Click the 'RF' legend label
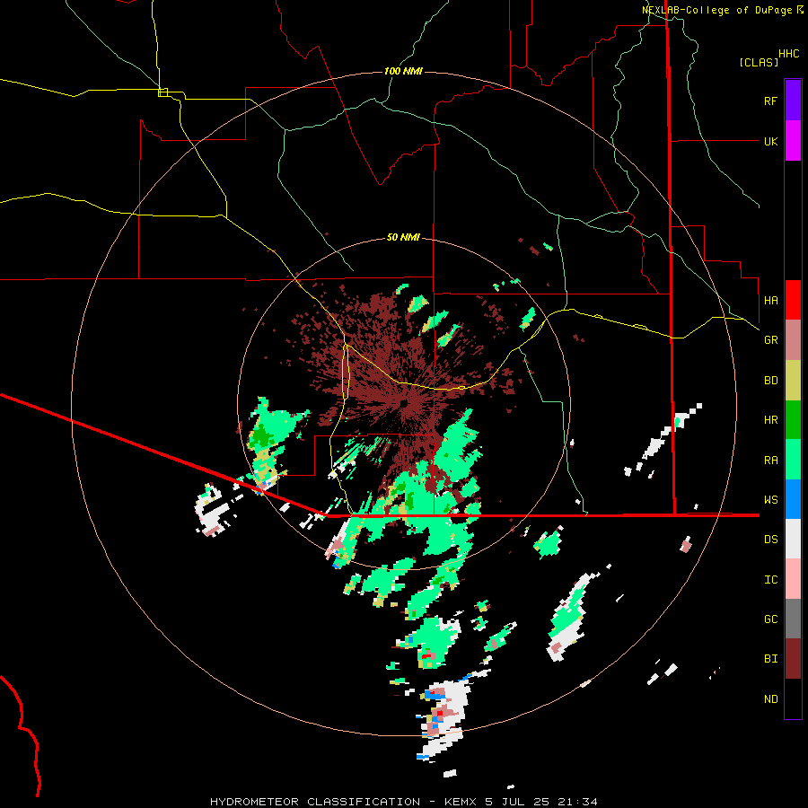808x808 pixels. [x=770, y=101]
